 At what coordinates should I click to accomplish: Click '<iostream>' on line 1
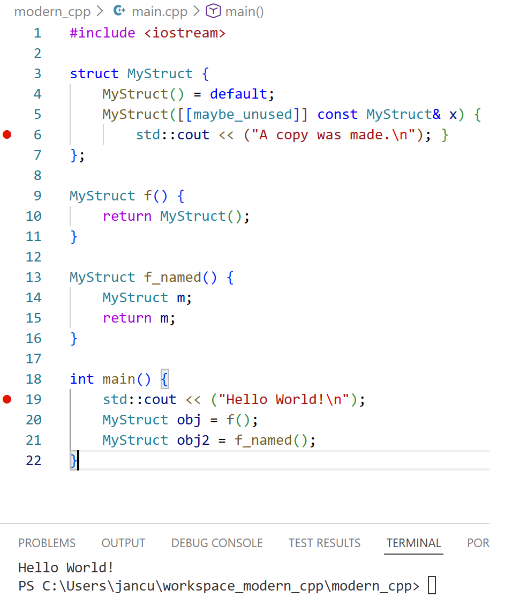[x=185, y=33]
